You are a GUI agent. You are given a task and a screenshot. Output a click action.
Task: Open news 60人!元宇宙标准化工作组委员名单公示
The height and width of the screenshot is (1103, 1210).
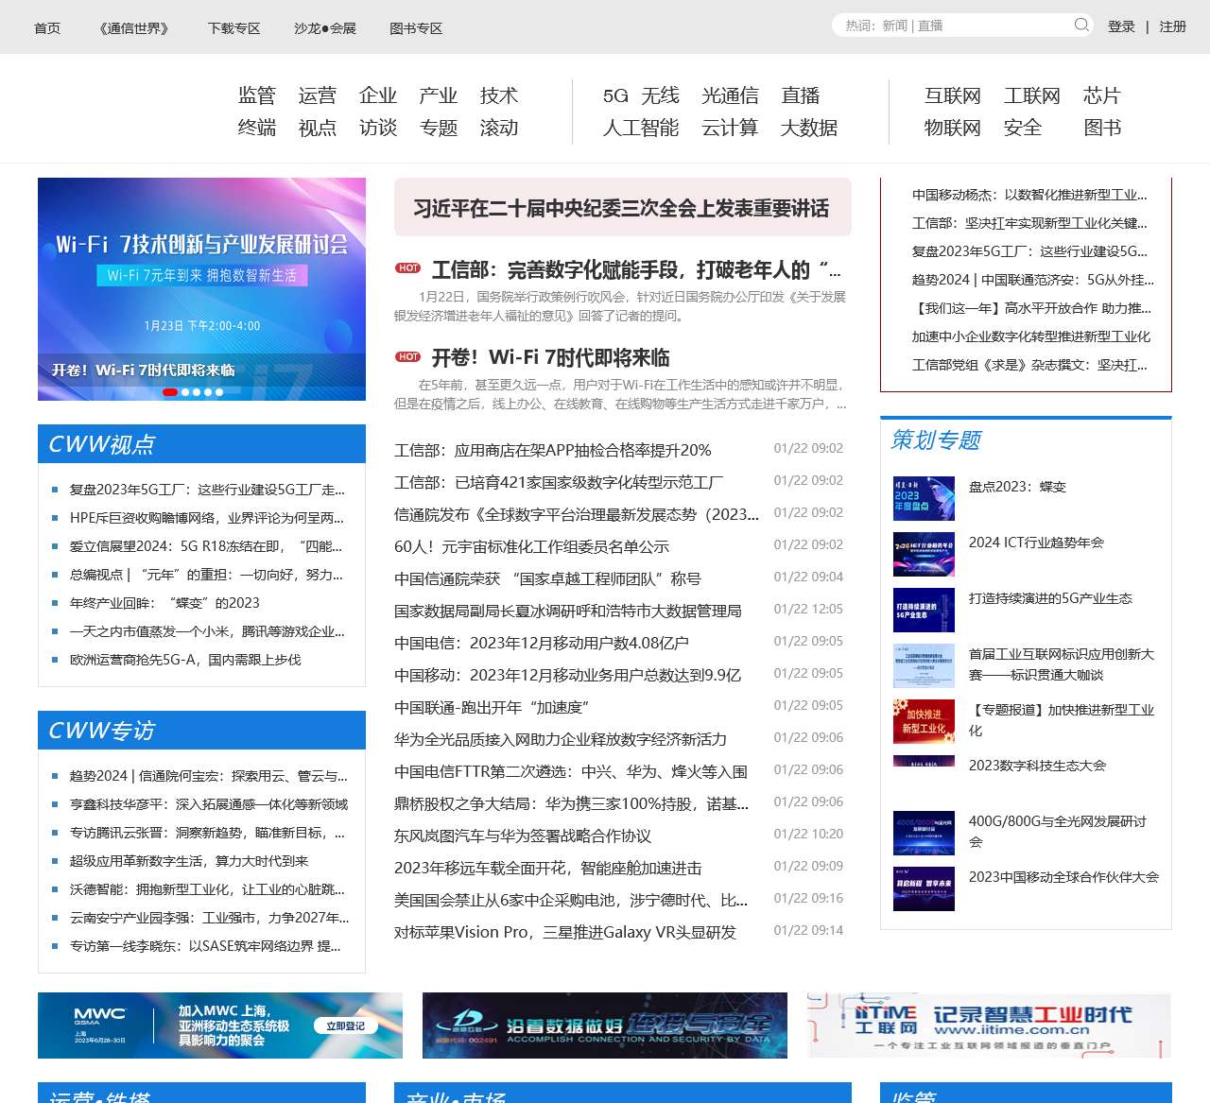[x=531, y=547]
